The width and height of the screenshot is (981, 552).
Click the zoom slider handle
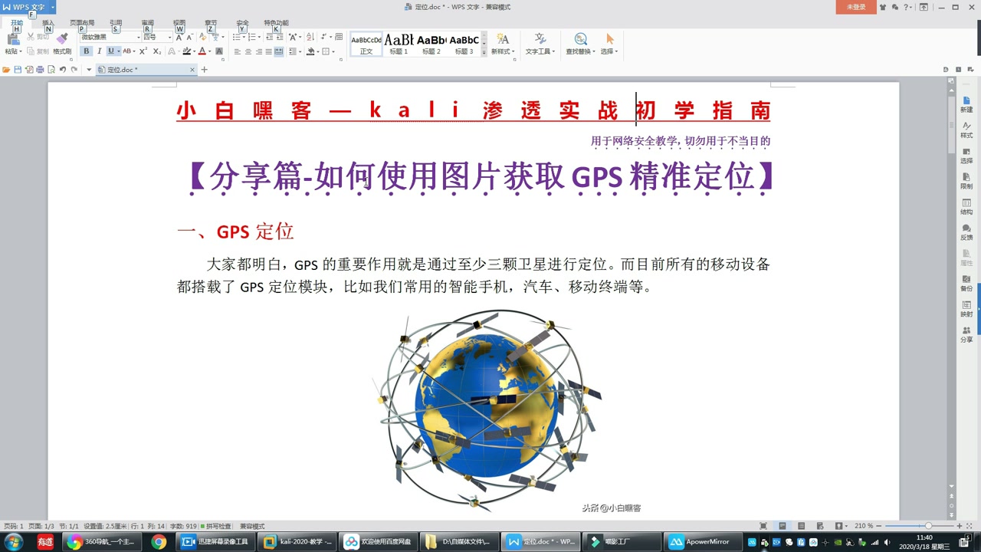[928, 526]
